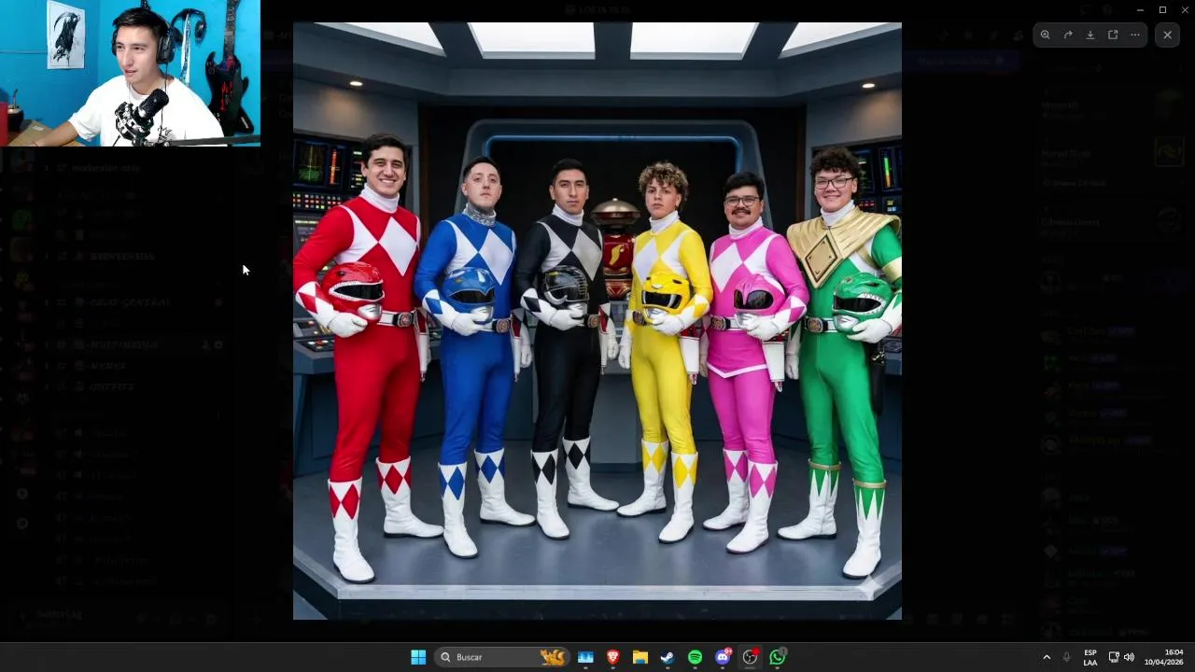Image resolution: width=1195 pixels, height=672 pixels.
Task: Launch Steam from the taskbar
Action: click(x=667, y=657)
